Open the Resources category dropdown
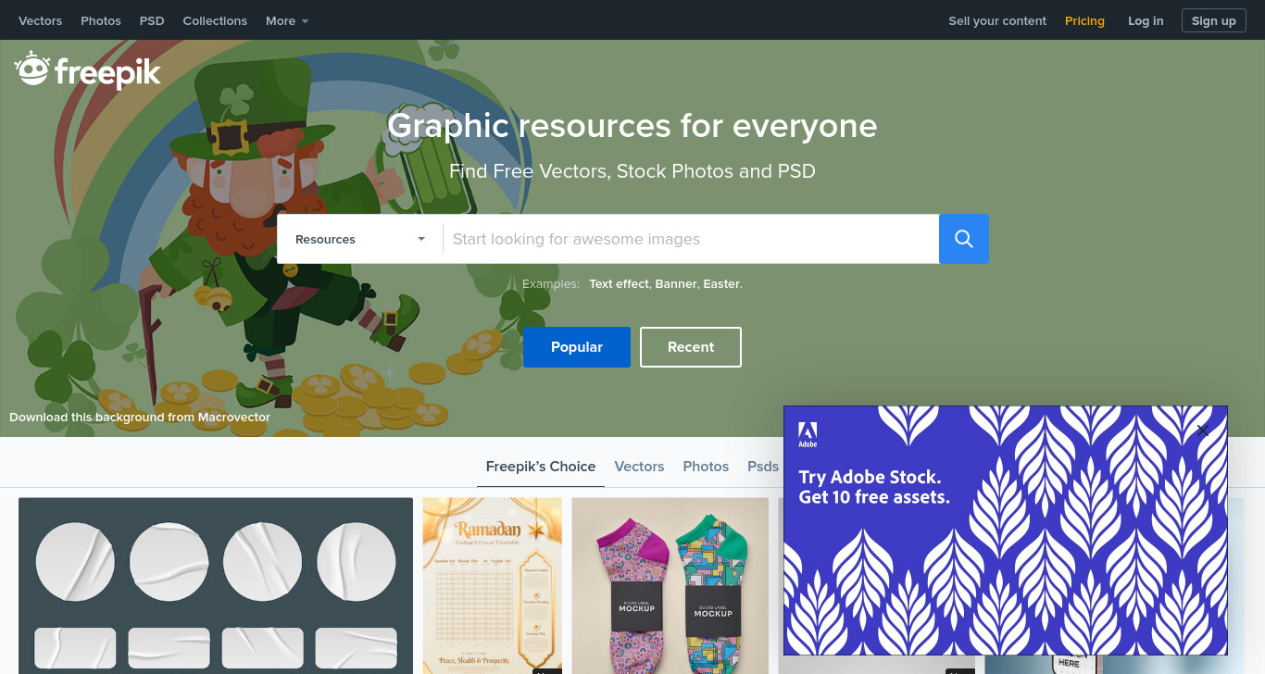The width and height of the screenshot is (1265, 674). (x=360, y=239)
